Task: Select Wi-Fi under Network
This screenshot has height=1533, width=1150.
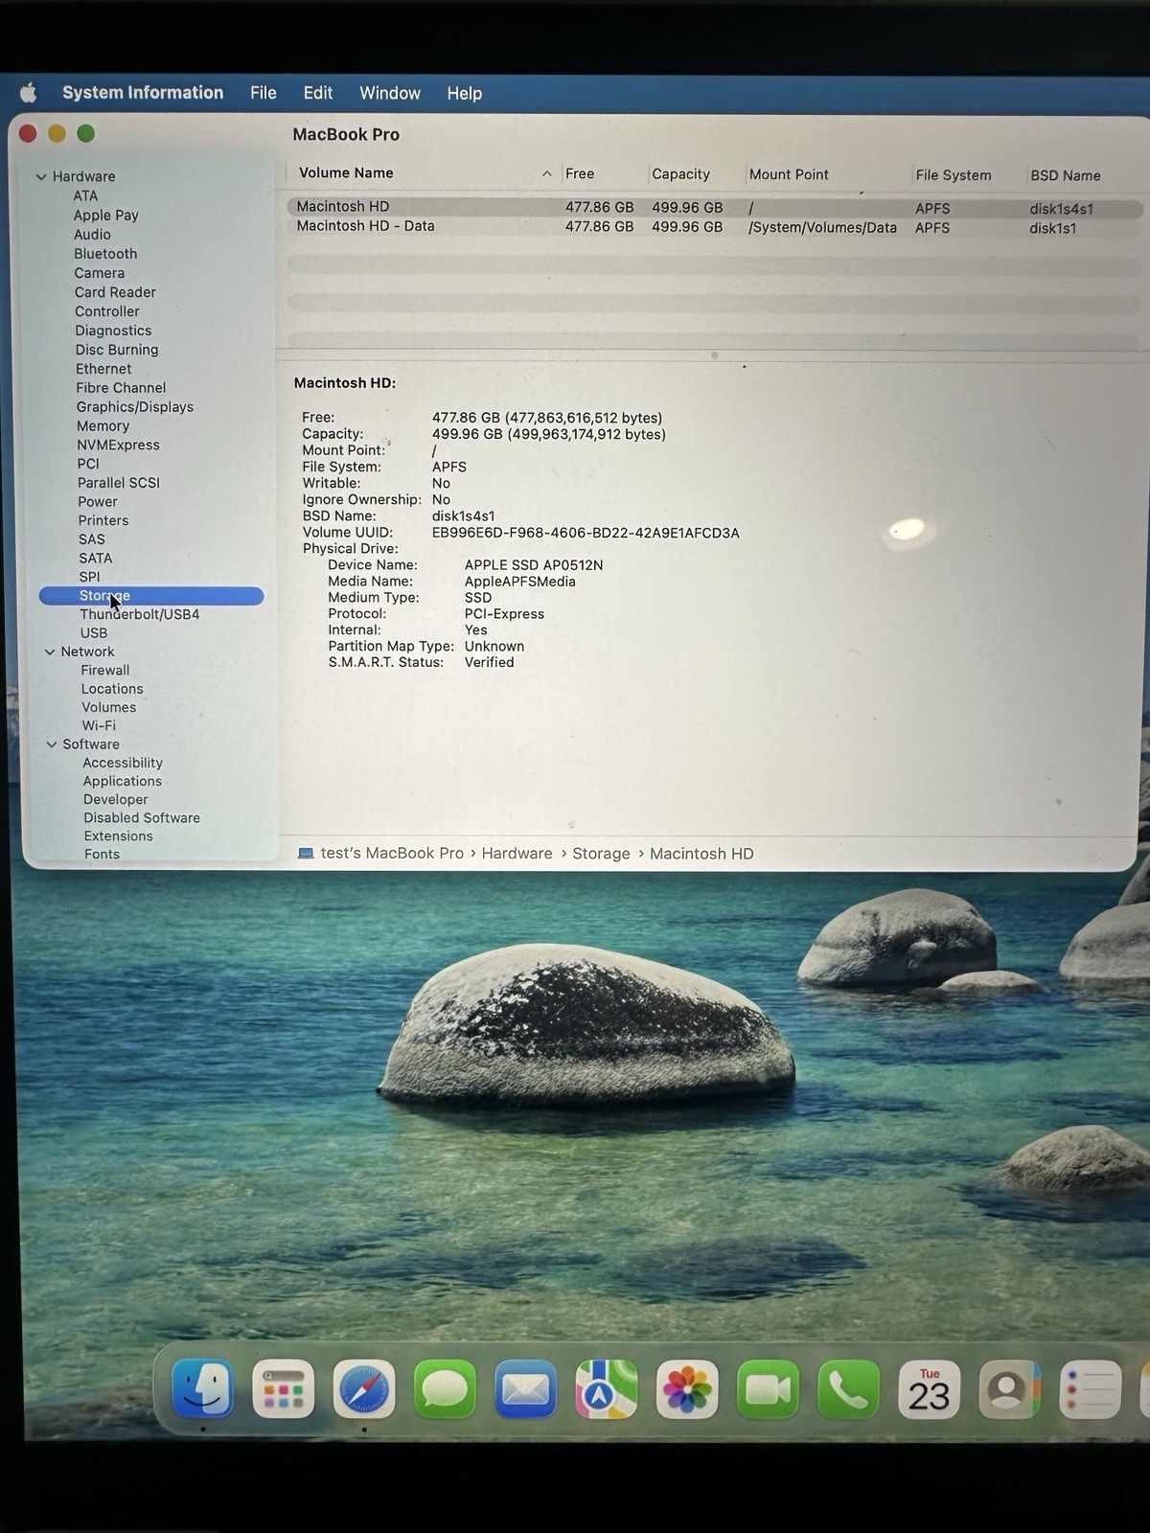Action: point(99,726)
